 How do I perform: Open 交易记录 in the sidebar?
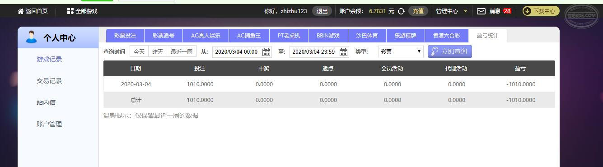tap(49, 81)
